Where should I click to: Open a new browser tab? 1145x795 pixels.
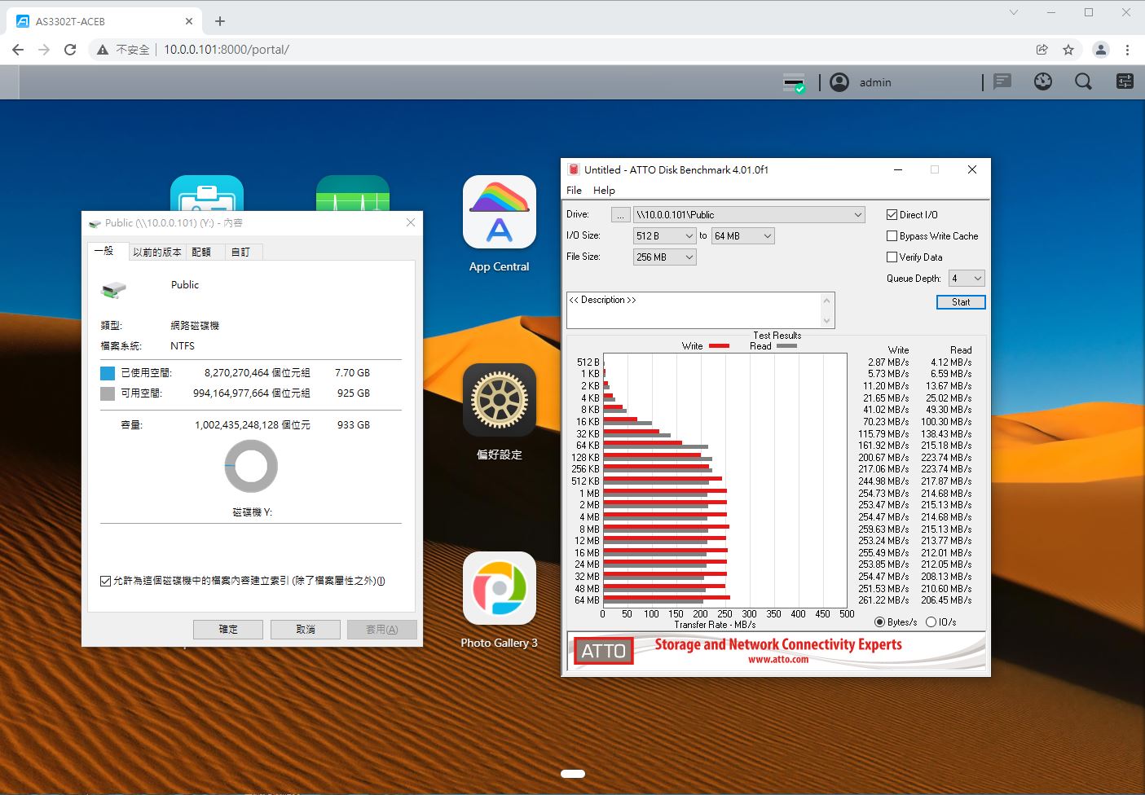point(220,21)
